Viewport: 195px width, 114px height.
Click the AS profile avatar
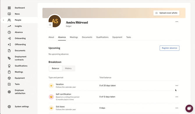(55, 21)
